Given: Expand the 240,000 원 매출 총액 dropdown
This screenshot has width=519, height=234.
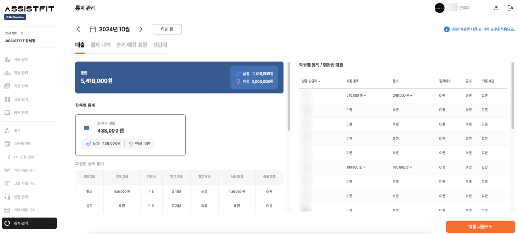Looking at the screenshot, I should coord(356,96).
